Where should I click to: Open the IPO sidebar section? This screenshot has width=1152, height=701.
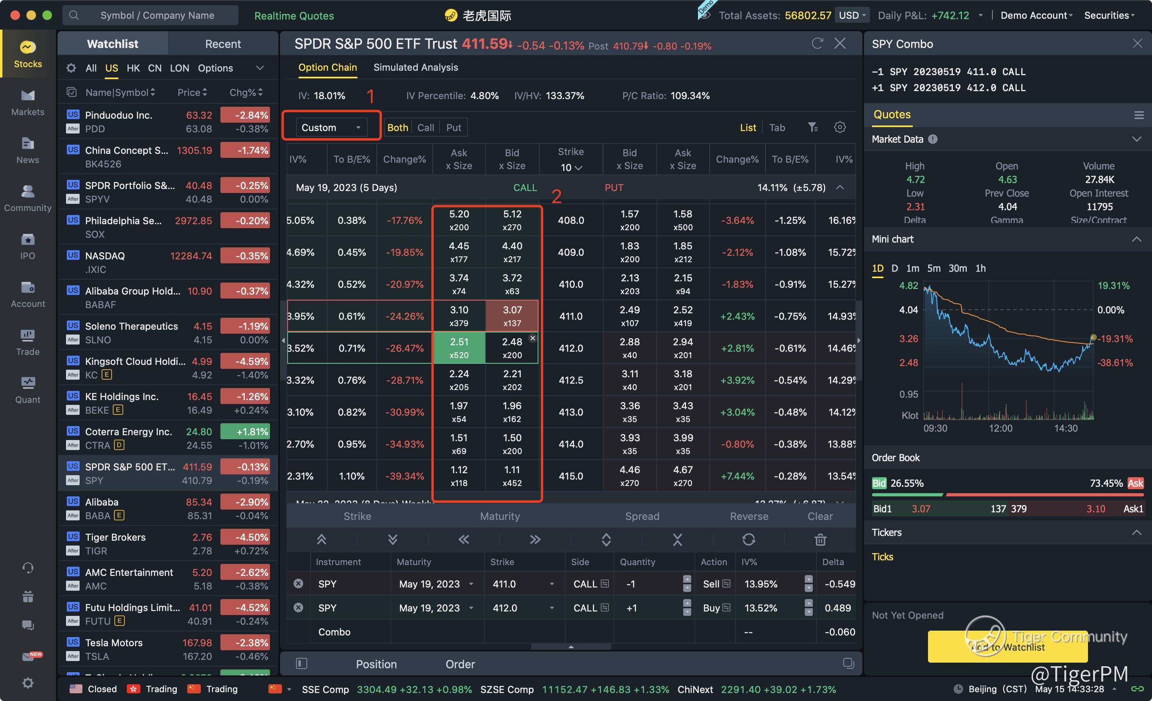[x=28, y=246]
